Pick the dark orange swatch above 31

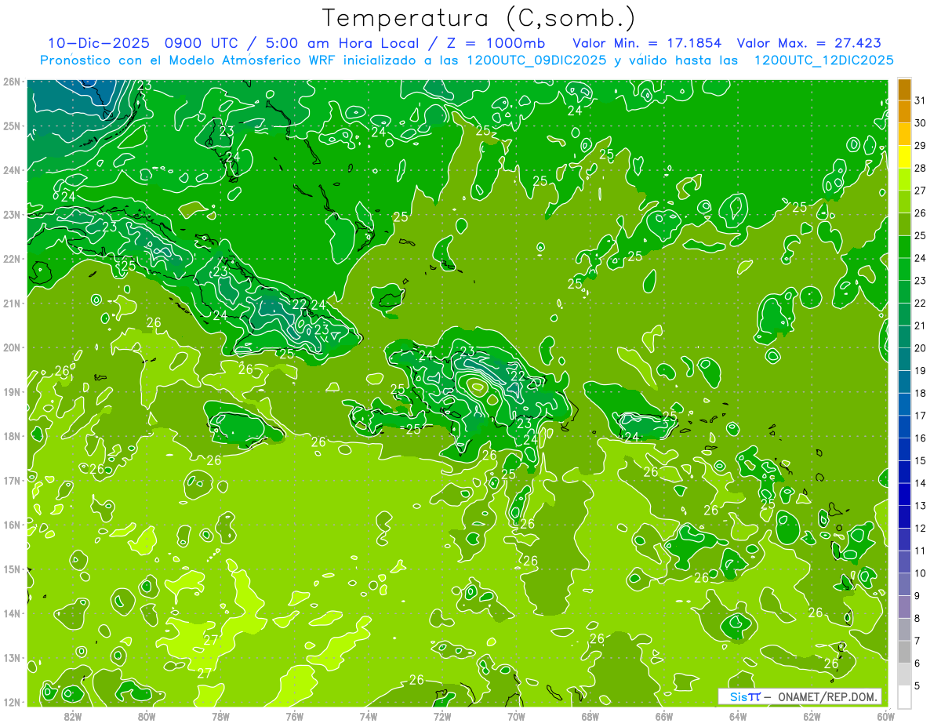904,89
